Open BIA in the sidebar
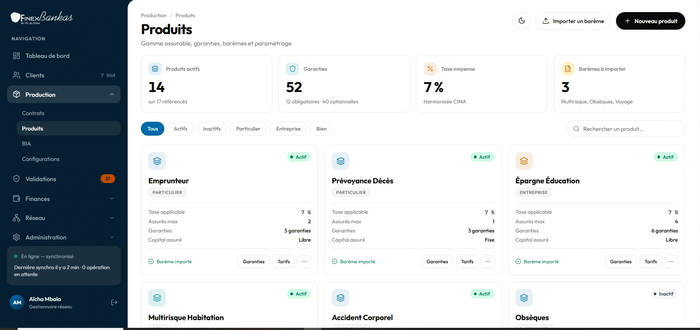Image resolution: width=700 pixels, height=330 pixels. pos(69,144)
